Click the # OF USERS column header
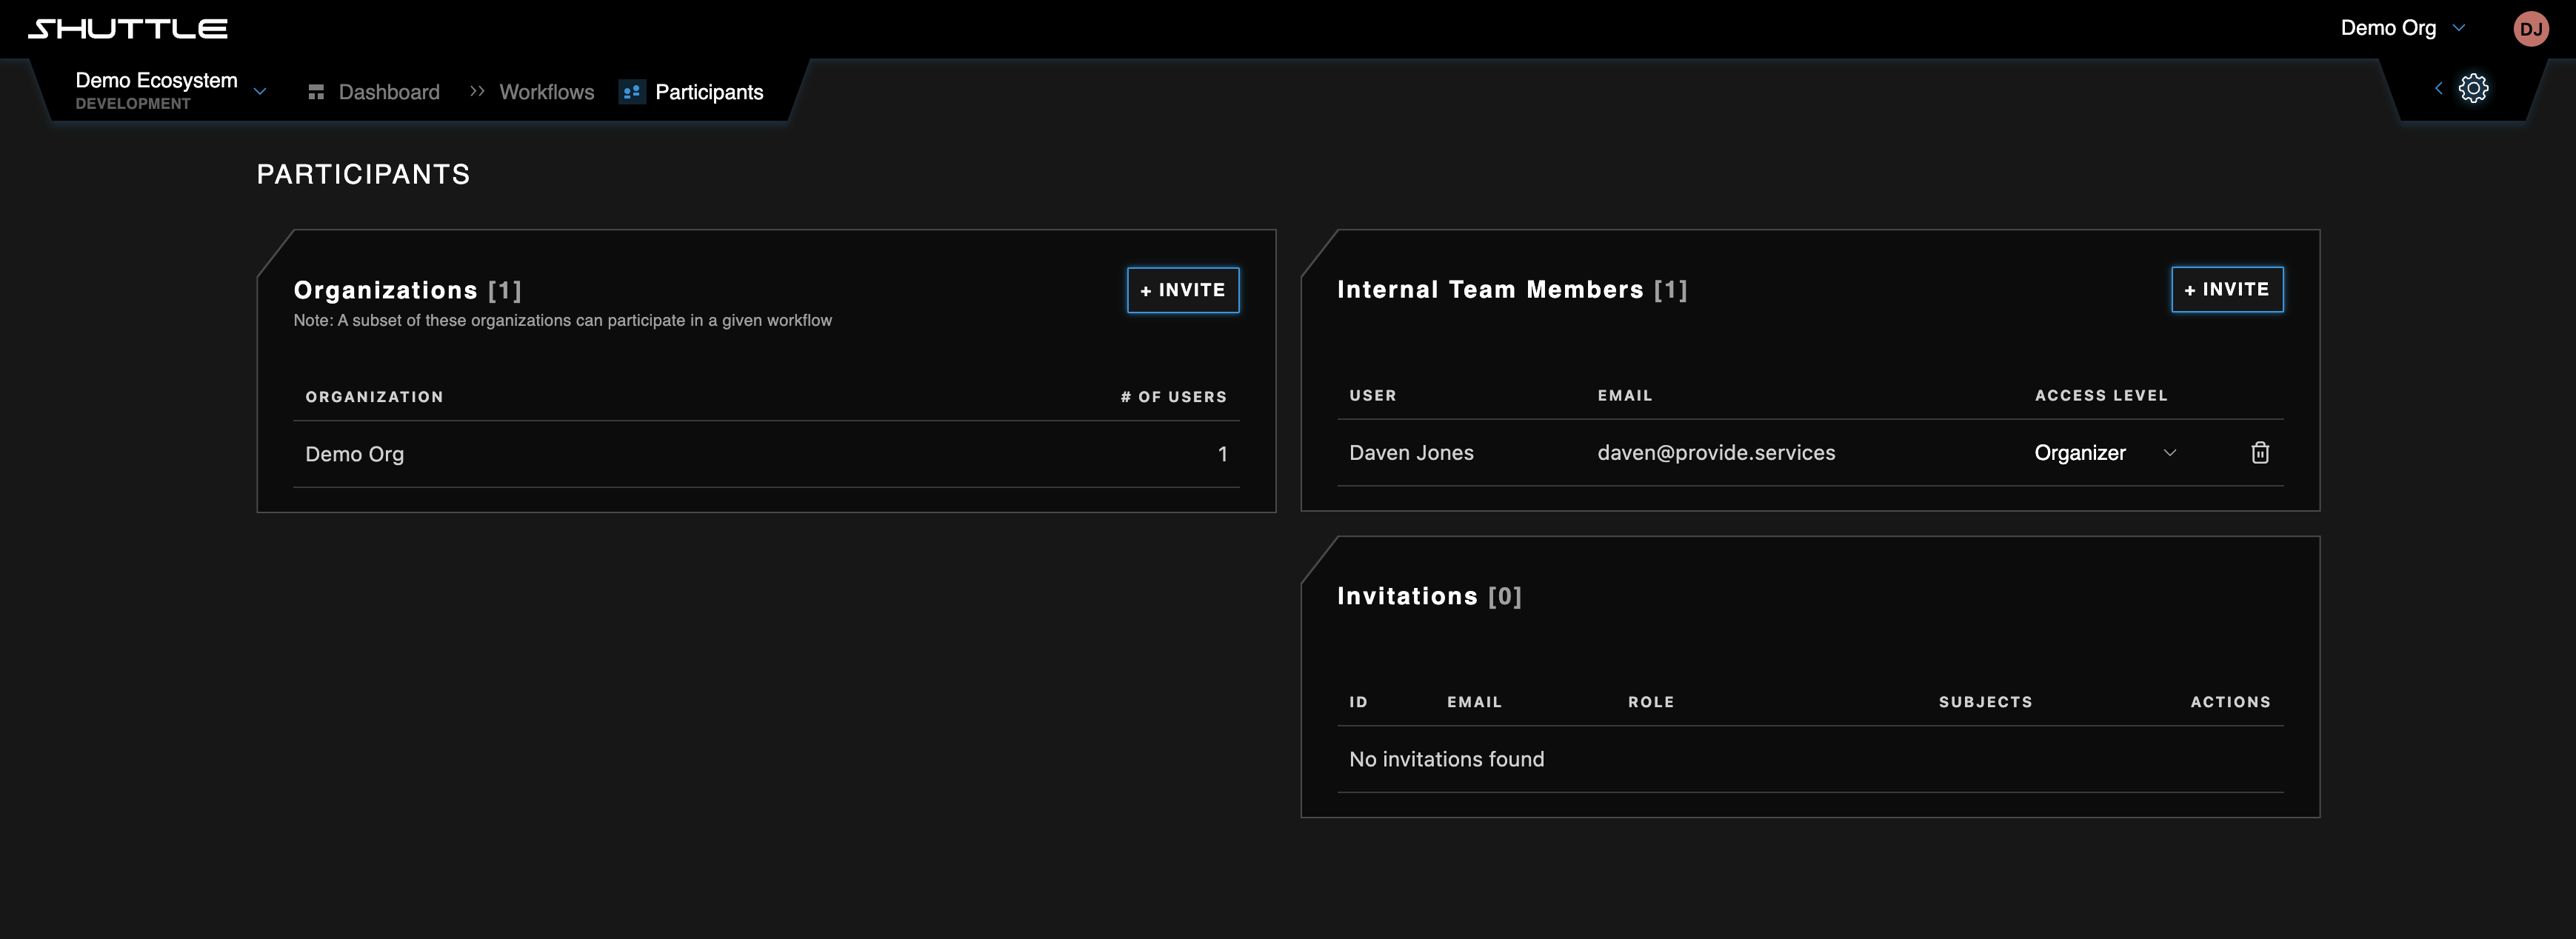Viewport: 2576px width, 939px height. [1173, 397]
